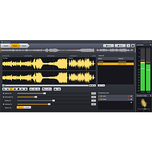Open help with the question mark button
This screenshot has height=152, width=152.
(x=128, y=46)
